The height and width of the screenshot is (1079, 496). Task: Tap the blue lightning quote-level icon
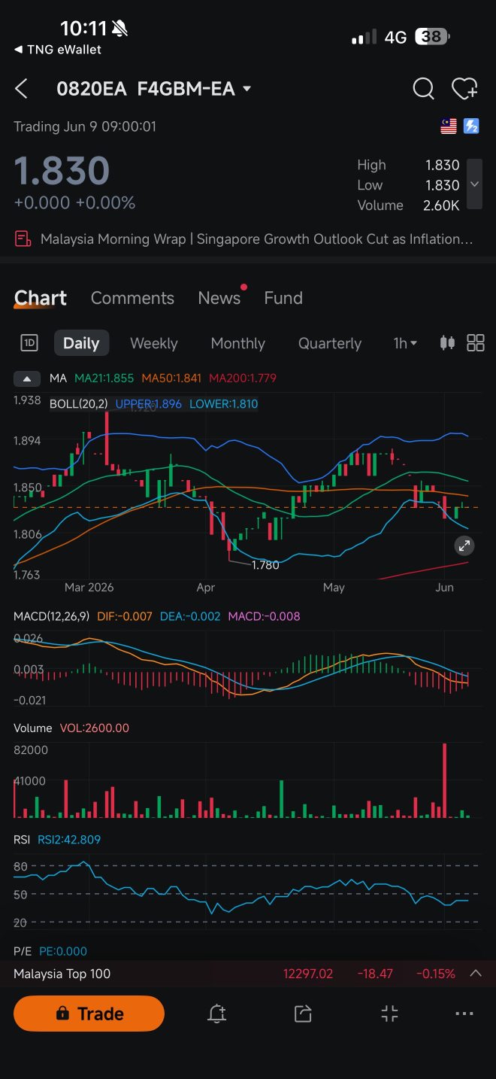pos(471,126)
